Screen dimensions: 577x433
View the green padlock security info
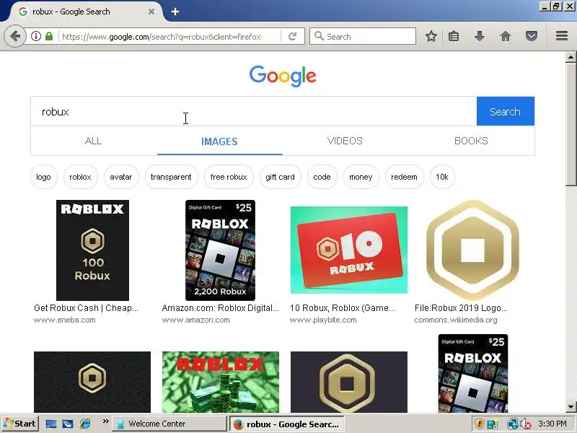point(49,36)
